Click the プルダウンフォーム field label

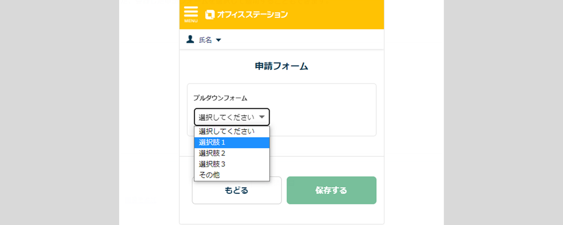click(x=220, y=98)
